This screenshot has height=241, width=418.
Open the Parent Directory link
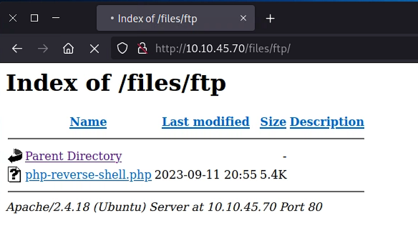pyautogui.click(x=74, y=156)
